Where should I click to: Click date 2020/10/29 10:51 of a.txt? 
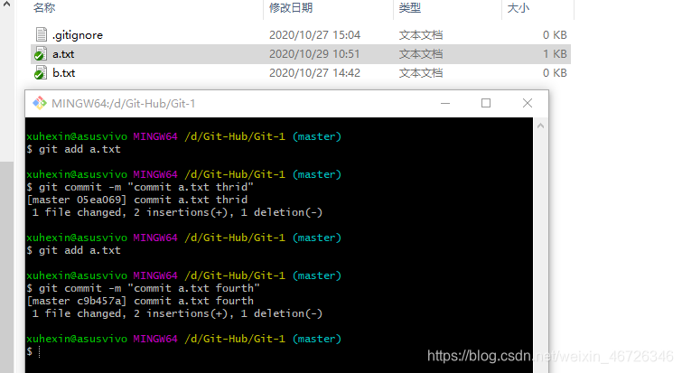pos(314,54)
